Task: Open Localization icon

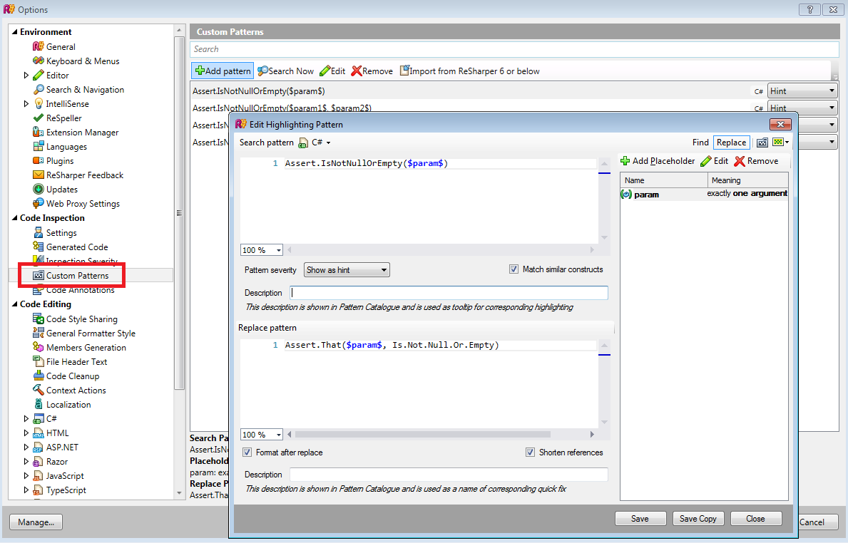Action: pyautogui.click(x=38, y=404)
